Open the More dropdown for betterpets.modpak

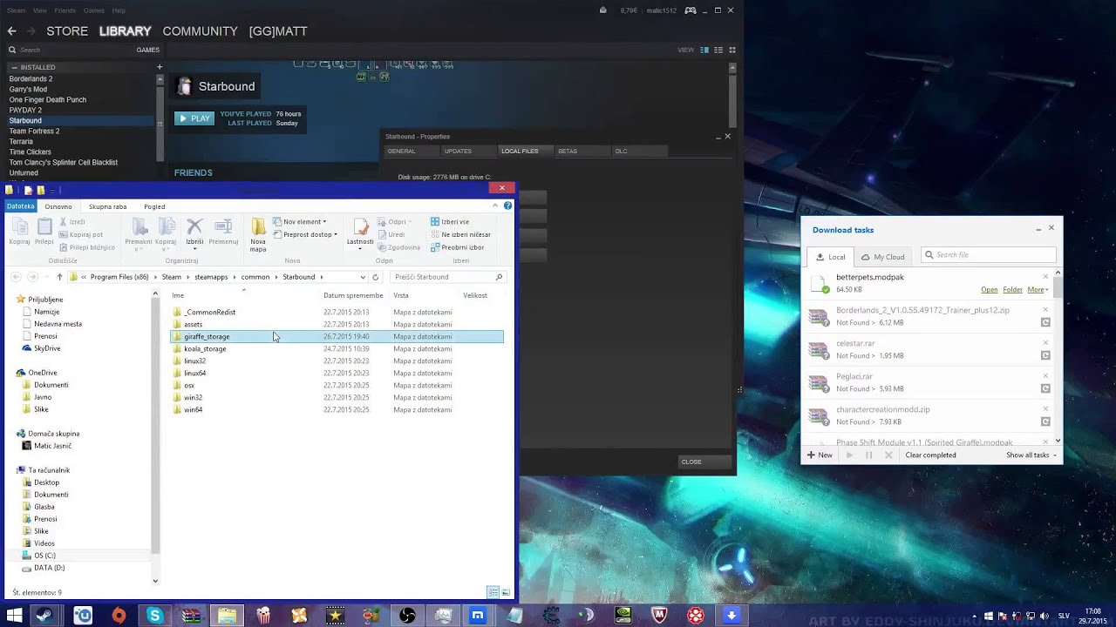pos(1038,290)
